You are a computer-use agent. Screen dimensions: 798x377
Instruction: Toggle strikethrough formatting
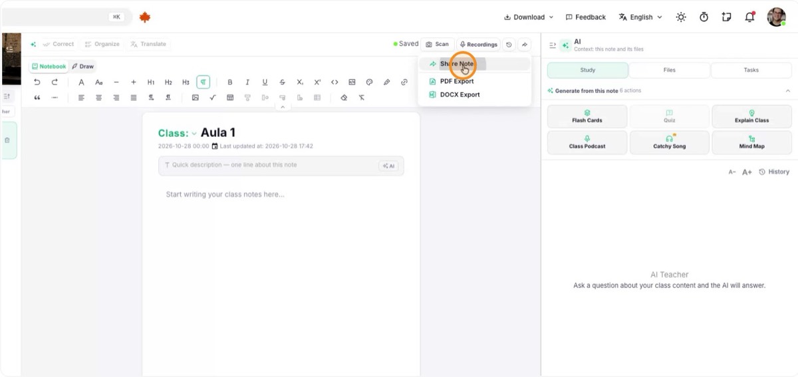(x=283, y=82)
